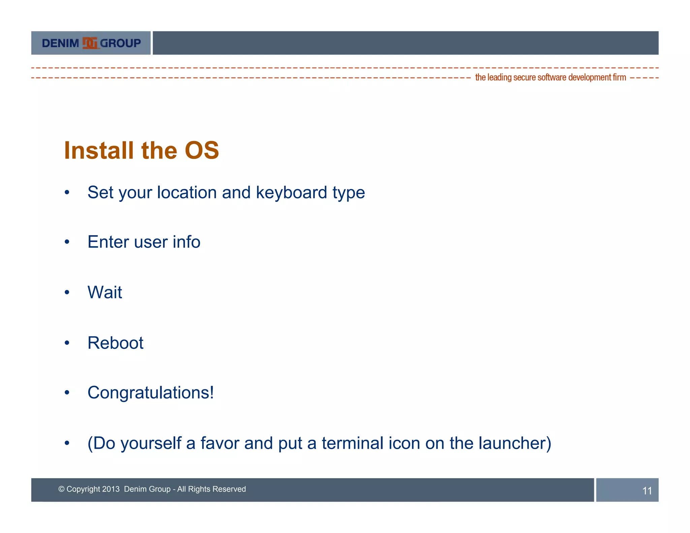Click the 'Congratulations!' bullet text
Screen dimensions: 690x533
click(151, 393)
